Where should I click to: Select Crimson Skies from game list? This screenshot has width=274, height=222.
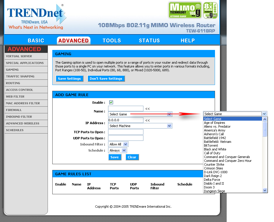[233, 168]
